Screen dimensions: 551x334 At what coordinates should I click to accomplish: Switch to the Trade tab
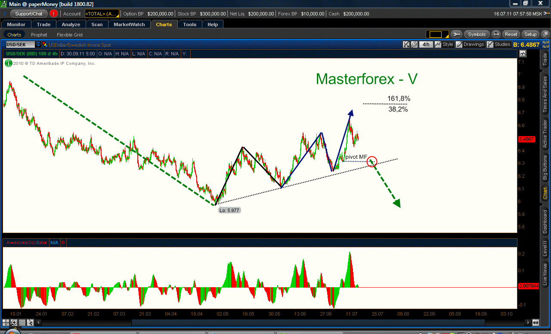(x=44, y=24)
